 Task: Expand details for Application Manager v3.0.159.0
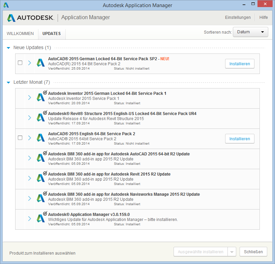[x=30, y=219]
